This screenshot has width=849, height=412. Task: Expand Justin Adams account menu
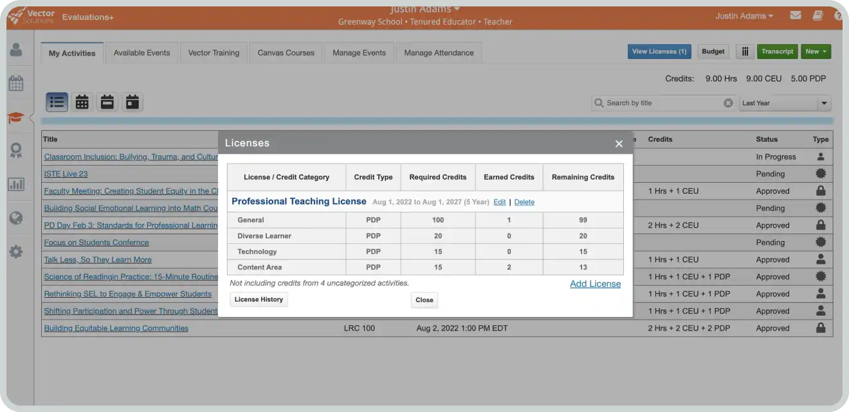pyautogui.click(x=744, y=16)
